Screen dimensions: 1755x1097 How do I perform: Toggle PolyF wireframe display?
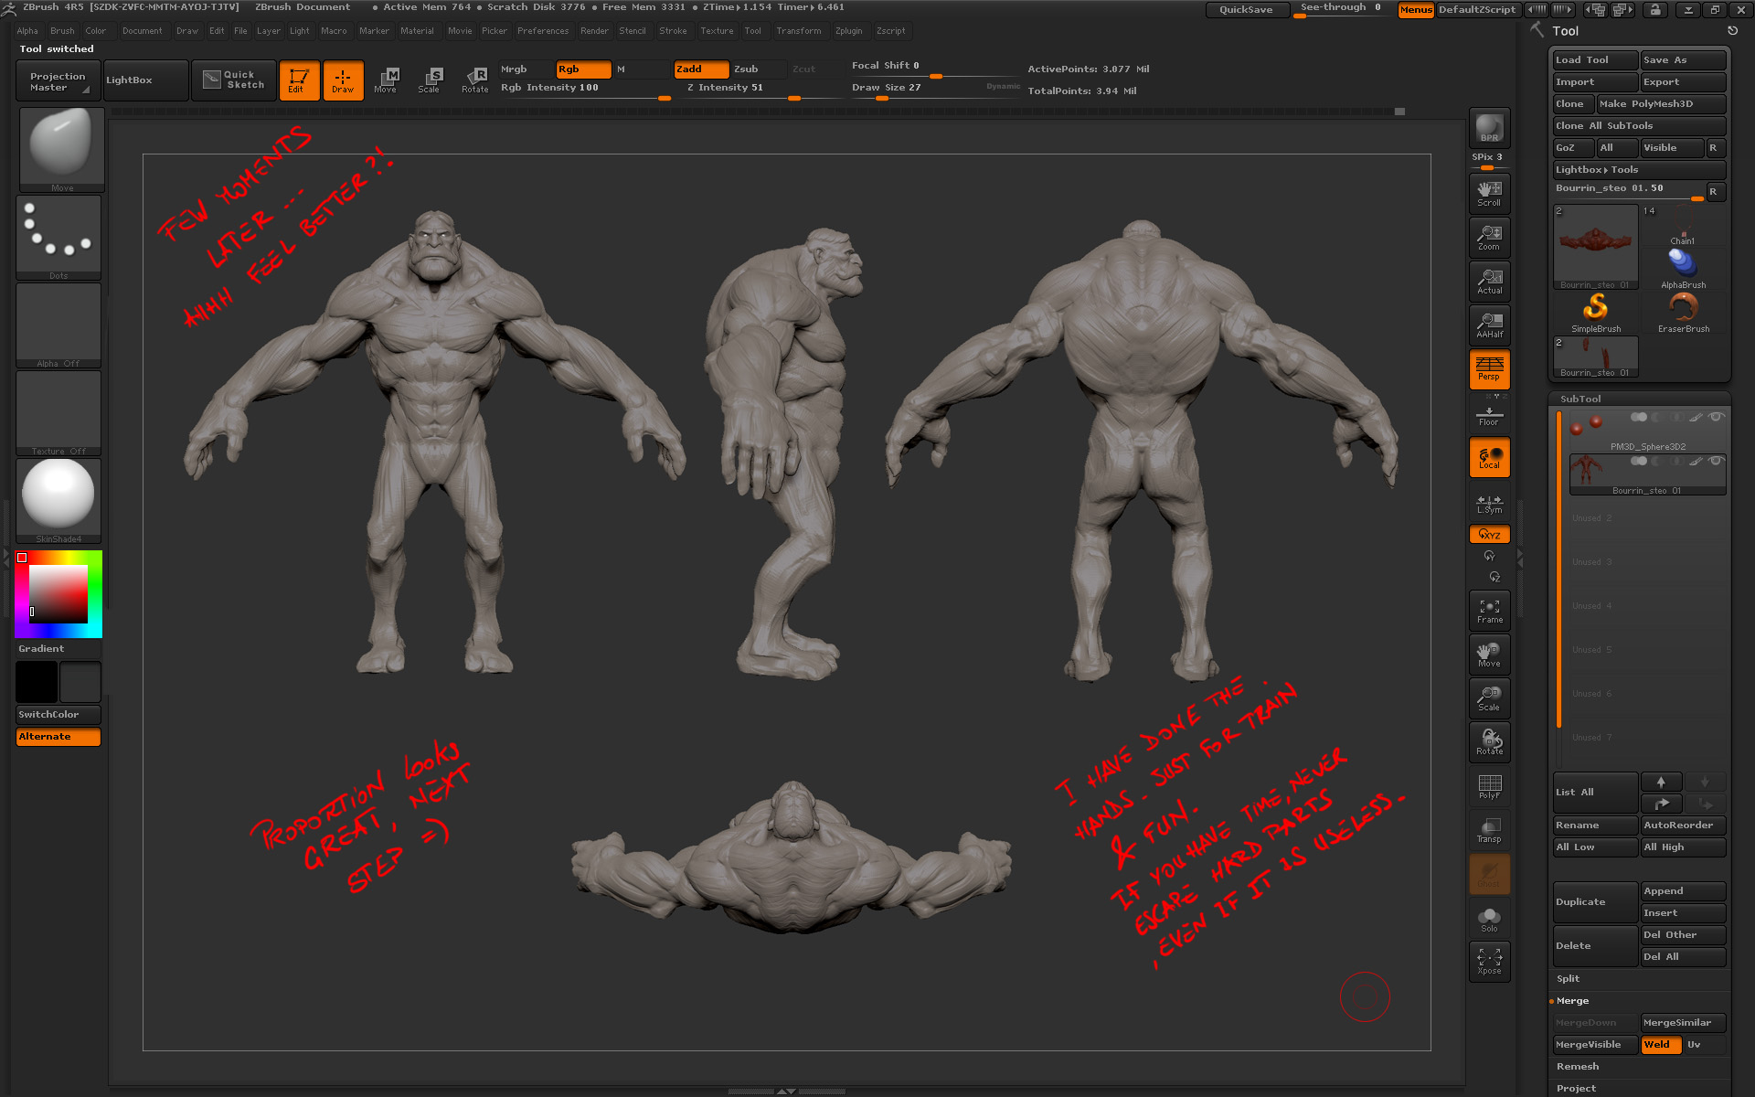(1489, 786)
